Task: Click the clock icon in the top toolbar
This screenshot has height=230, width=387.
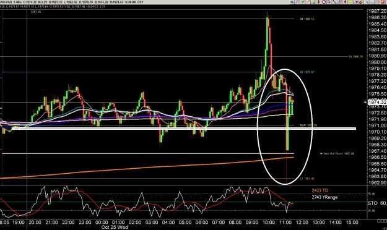Action: pos(324,2)
